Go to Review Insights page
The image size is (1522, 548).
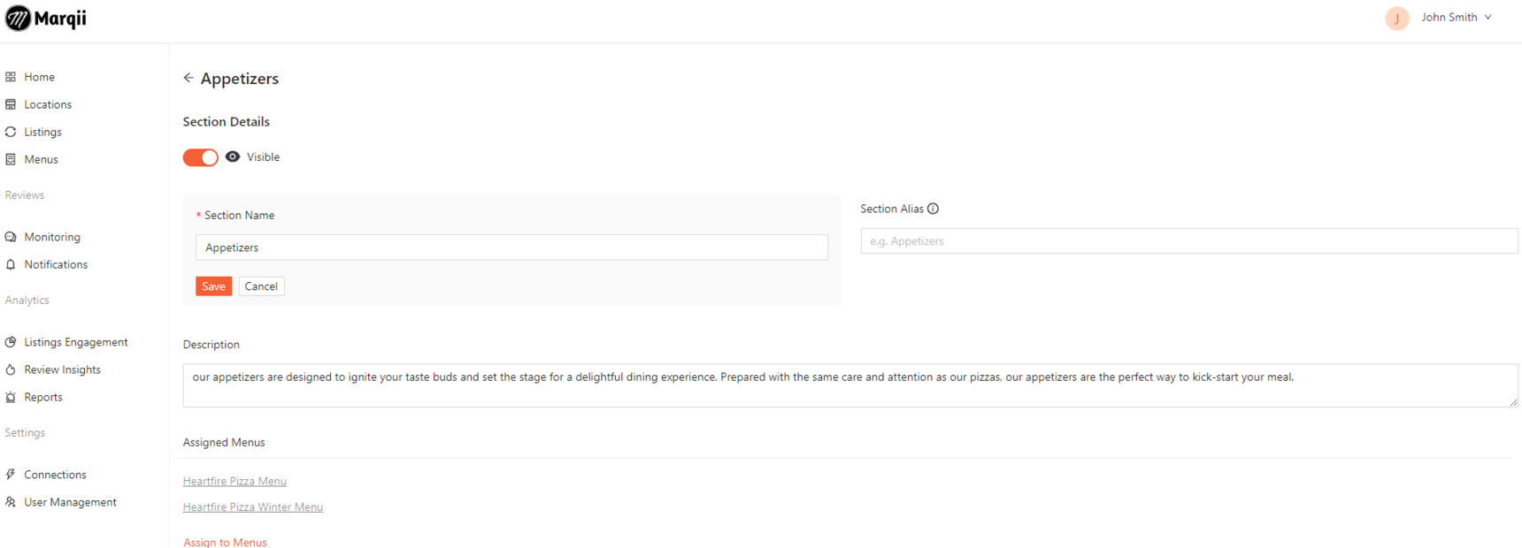pyautogui.click(x=62, y=369)
